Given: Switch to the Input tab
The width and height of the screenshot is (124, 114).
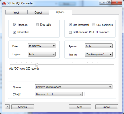Looking at the screenshot, I should [16, 13].
